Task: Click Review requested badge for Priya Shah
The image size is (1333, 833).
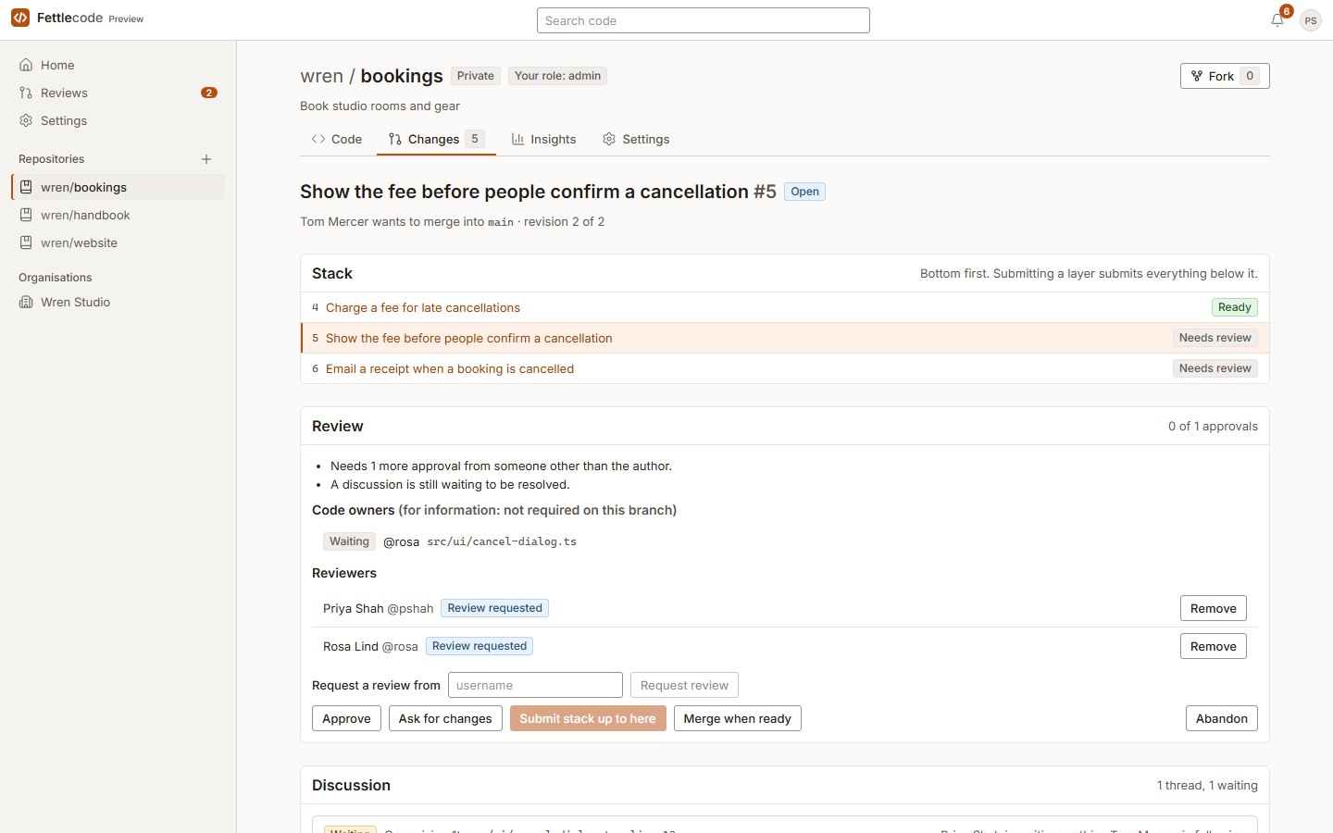Action: [494, 608]
